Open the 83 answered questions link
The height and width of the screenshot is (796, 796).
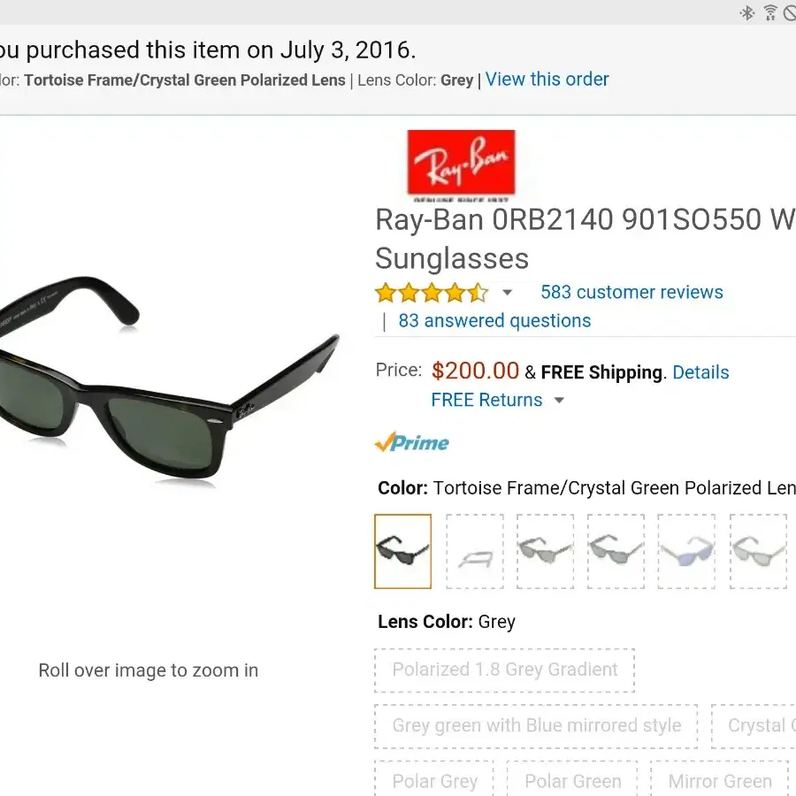click(x=494, y=321)
